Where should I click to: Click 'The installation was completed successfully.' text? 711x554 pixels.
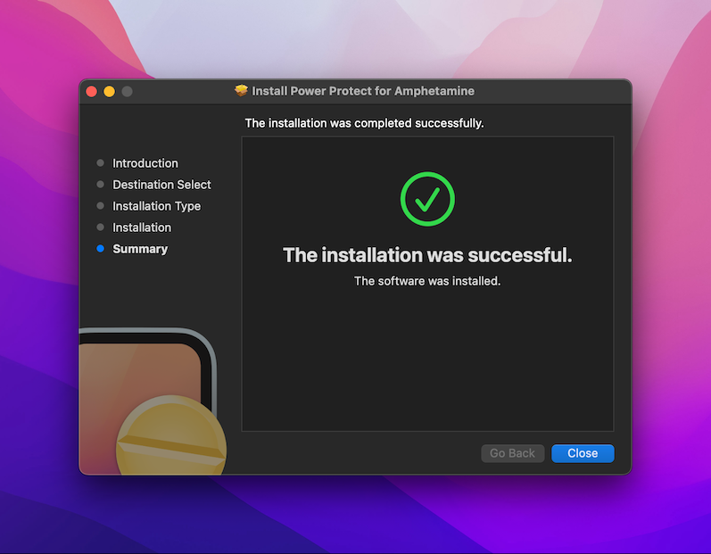click(364, 123)
